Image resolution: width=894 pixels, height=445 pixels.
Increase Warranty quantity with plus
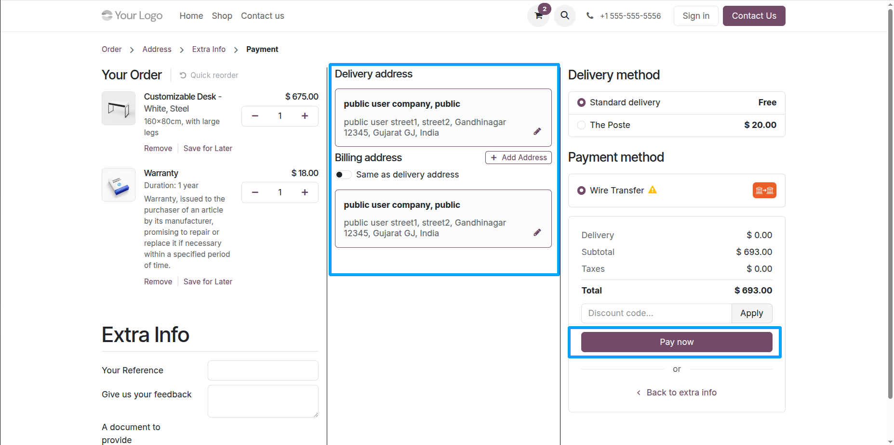[305, 192]
